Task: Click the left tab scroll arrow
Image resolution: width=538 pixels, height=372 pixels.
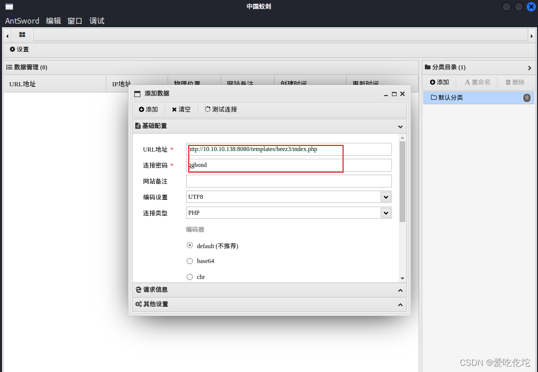Action: (x=7, y=35)
